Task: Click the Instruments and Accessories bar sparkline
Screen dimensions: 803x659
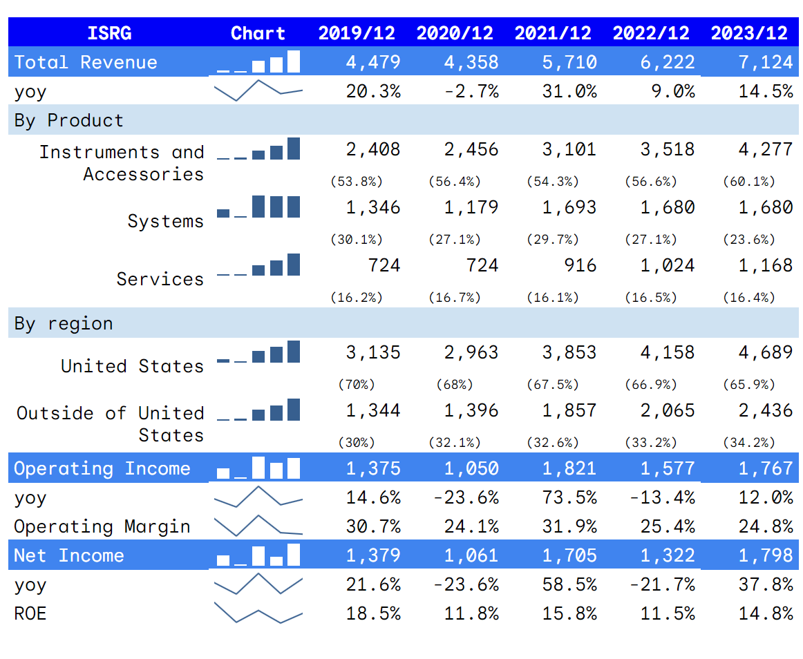Action: 258,149
